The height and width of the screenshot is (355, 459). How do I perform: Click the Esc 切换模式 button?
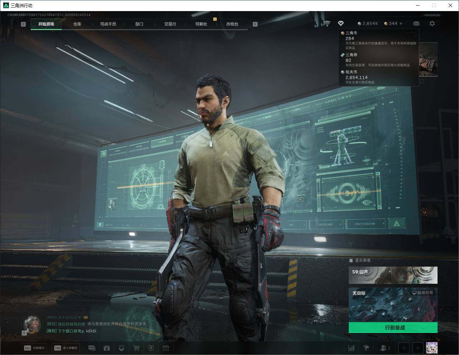coord(34,348)
